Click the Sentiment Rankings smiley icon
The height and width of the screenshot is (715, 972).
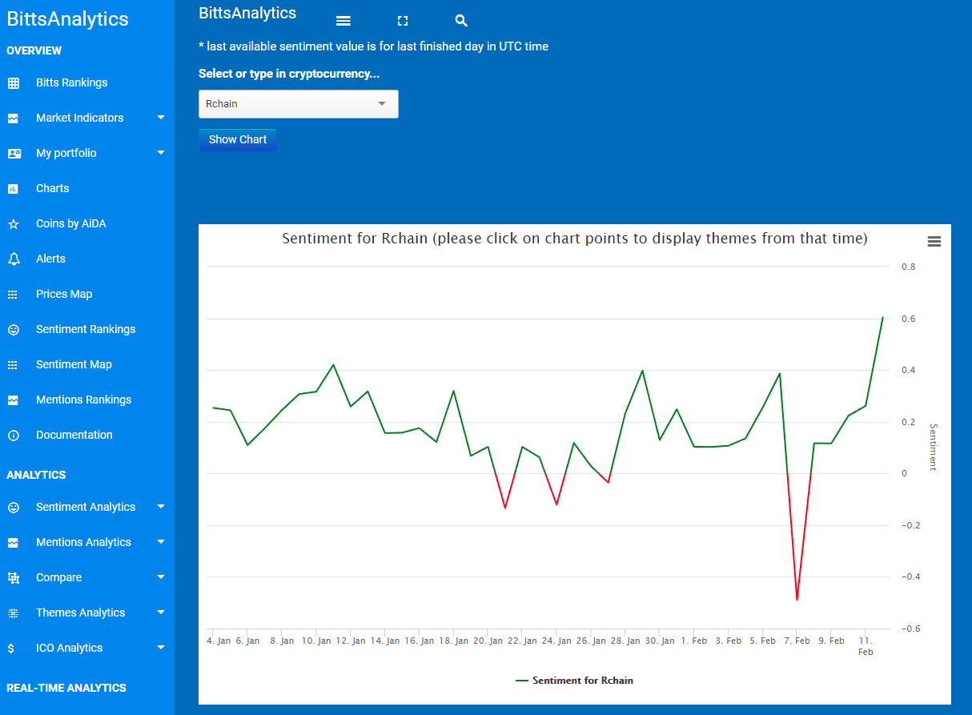pyautogui.click(x=13, y=329)
